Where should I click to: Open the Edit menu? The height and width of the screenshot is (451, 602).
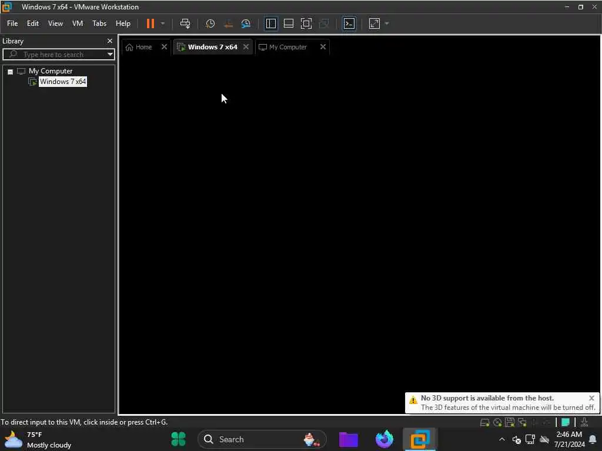[33, 23]
